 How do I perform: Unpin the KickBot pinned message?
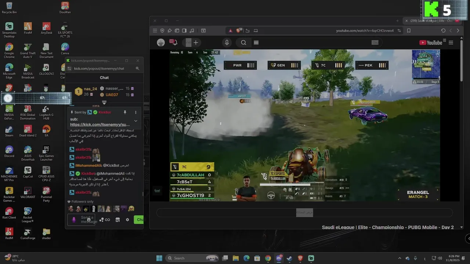[x=125, y=112]
